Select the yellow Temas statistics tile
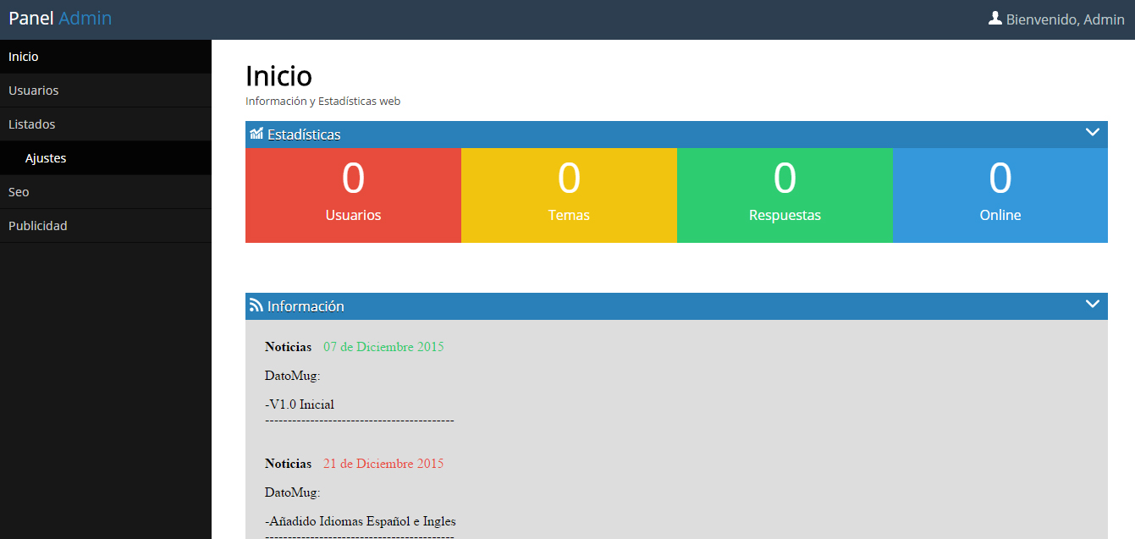The width and height of the screenshot is (1135, 539). pos(569,195)
